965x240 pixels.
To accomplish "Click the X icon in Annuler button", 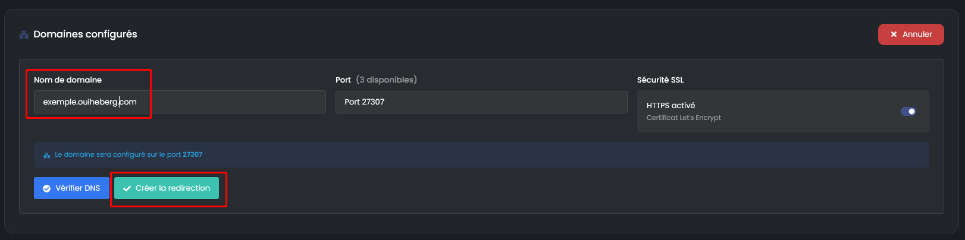I will (x=894, y=34).
